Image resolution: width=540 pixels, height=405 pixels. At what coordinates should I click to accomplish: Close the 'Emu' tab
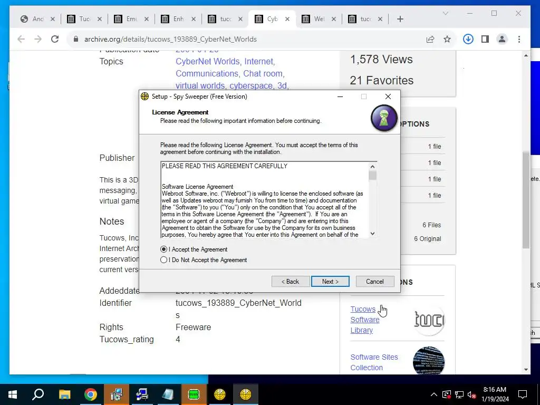[147, 19]
